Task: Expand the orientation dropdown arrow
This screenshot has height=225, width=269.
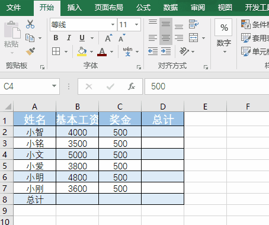Action: 193,52
